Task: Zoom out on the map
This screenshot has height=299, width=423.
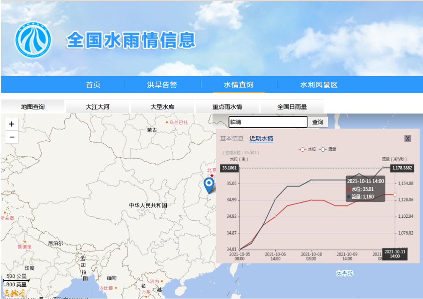Action: [11, 137]
